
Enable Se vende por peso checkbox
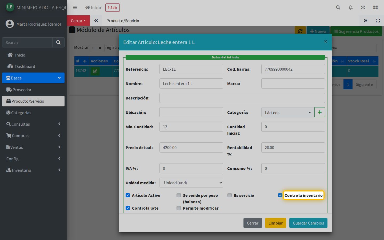pyautogui.click(x=179, y=195)
